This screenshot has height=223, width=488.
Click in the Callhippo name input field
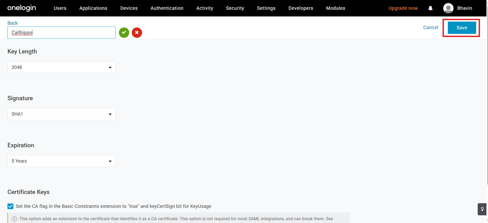[x=62, y=33]
